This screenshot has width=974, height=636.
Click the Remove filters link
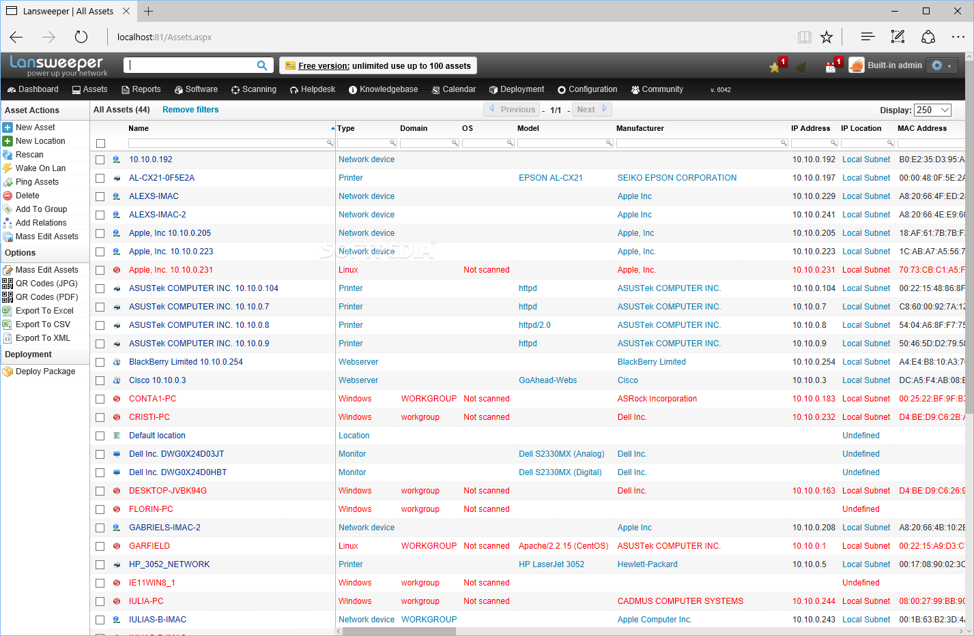point(190,110)
